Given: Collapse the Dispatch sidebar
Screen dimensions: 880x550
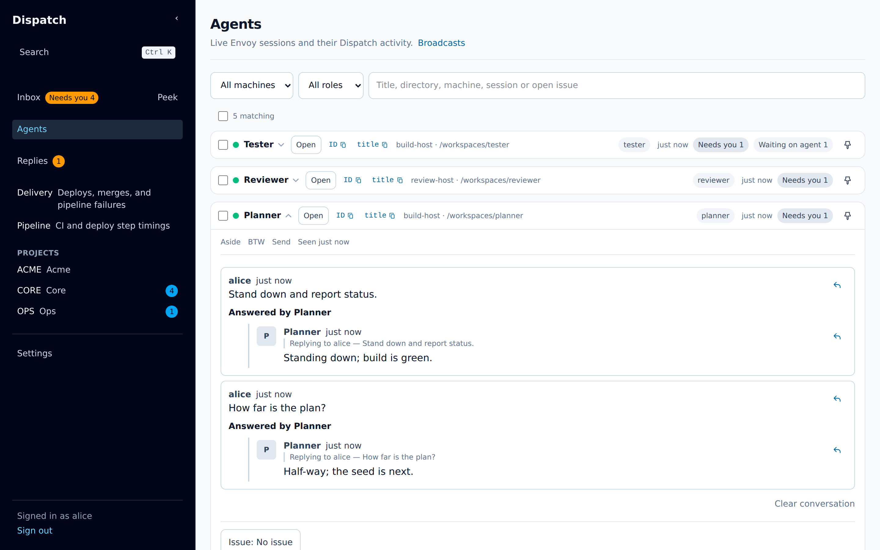Looking at the screenshot, I should point(177,18).
